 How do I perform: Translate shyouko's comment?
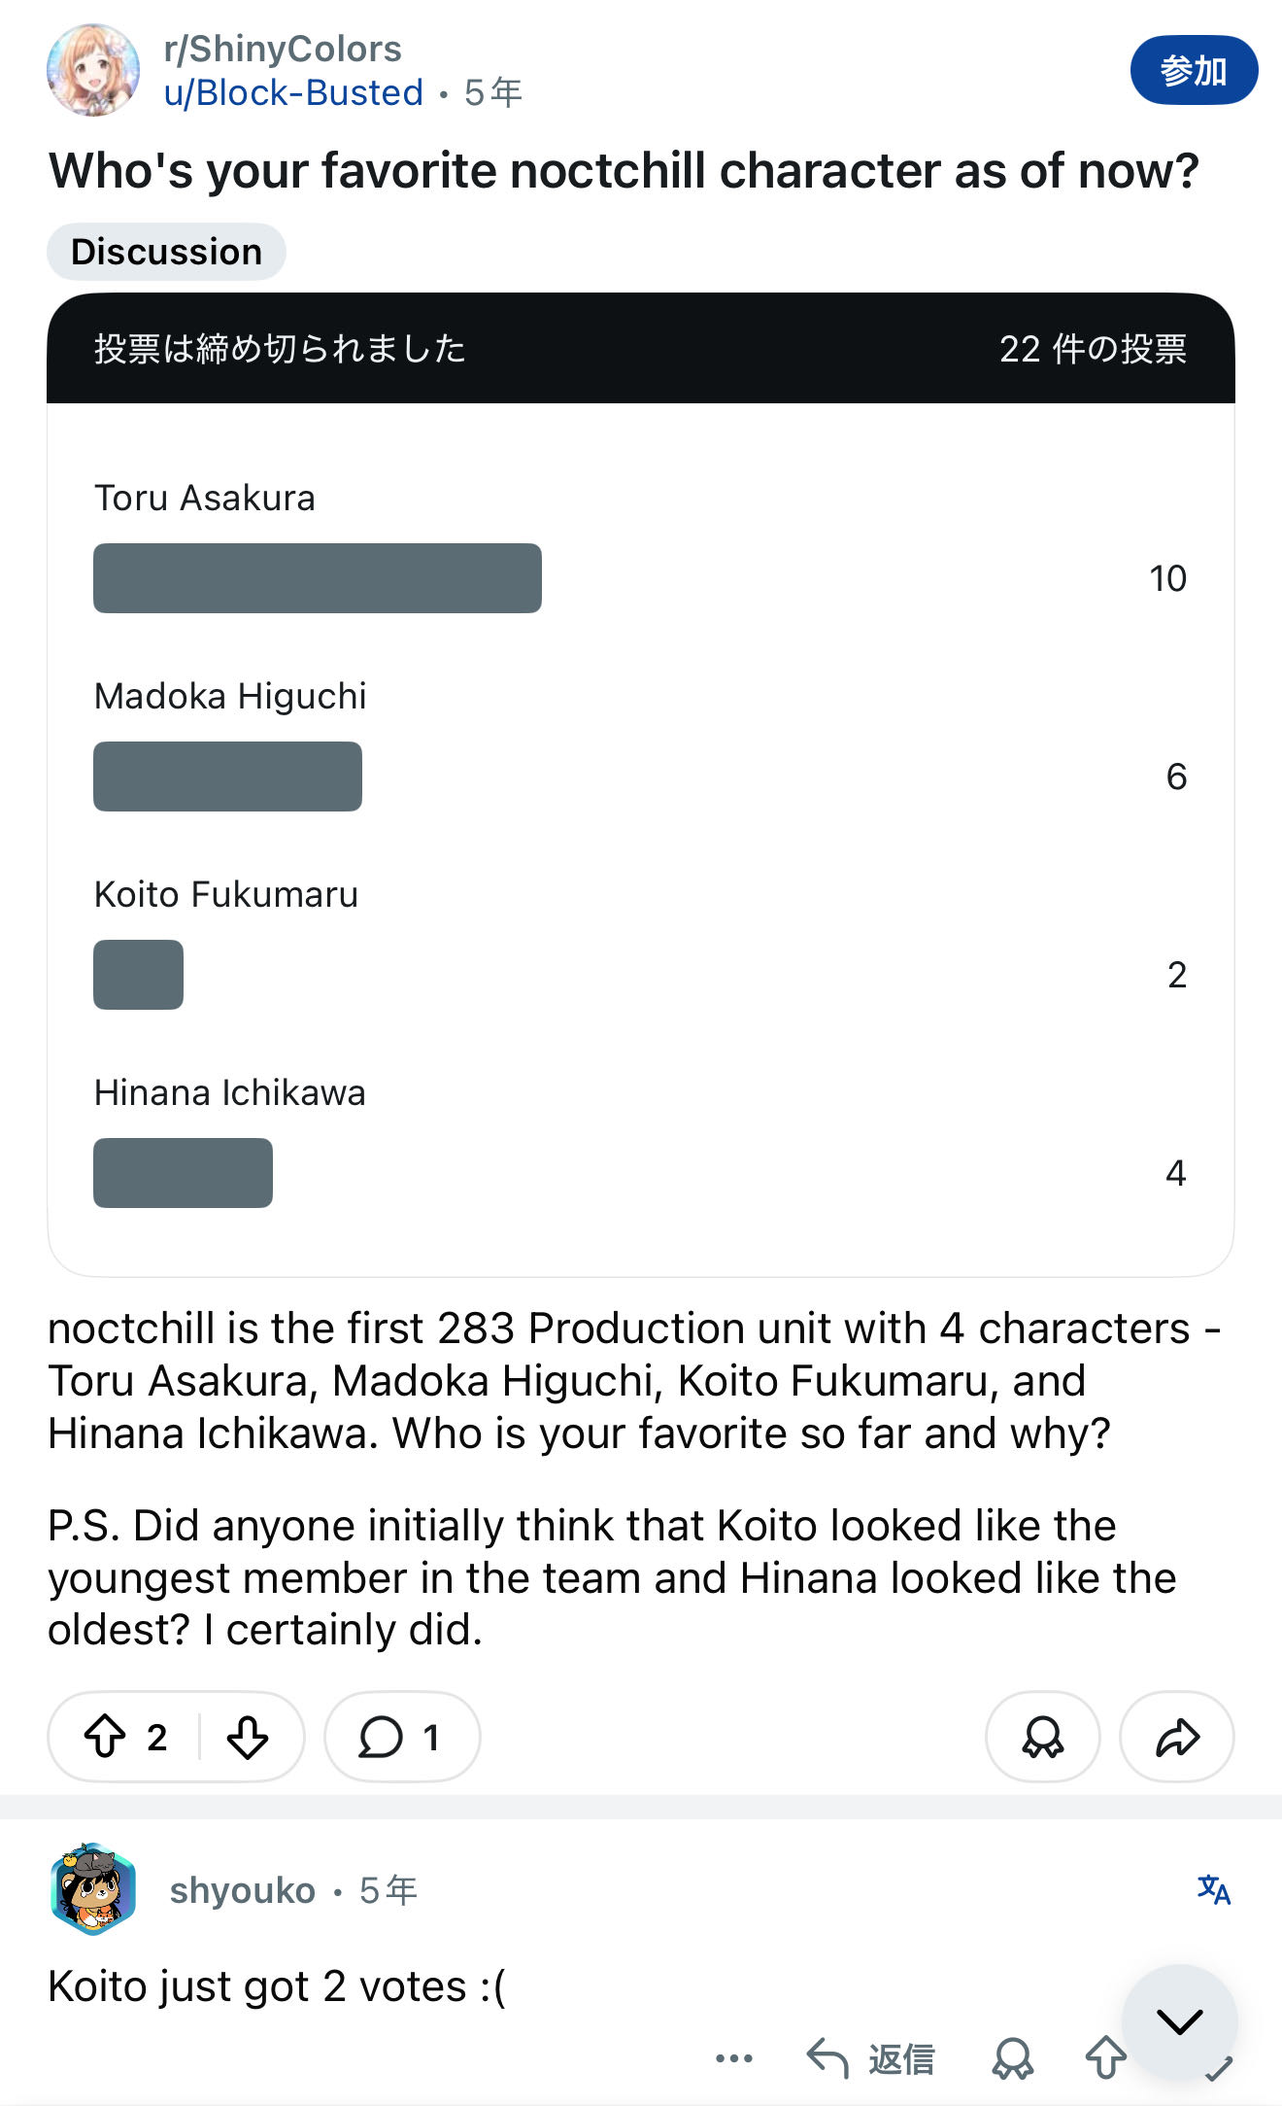[1213, 1889]
